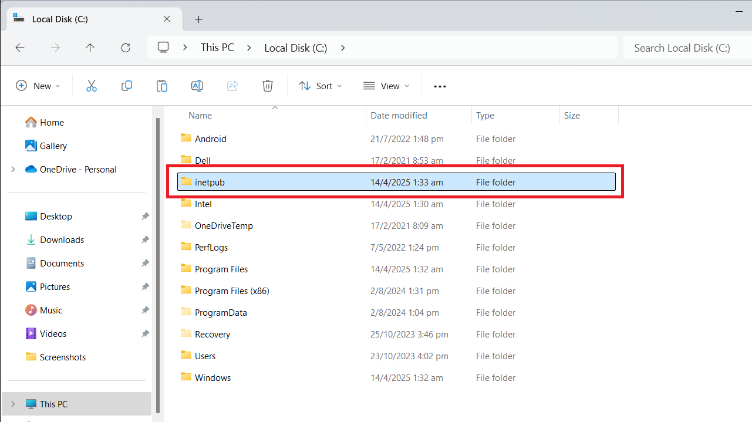Open the Sort dropdown menu
This screenshot has height=422, width=752.
320,86
